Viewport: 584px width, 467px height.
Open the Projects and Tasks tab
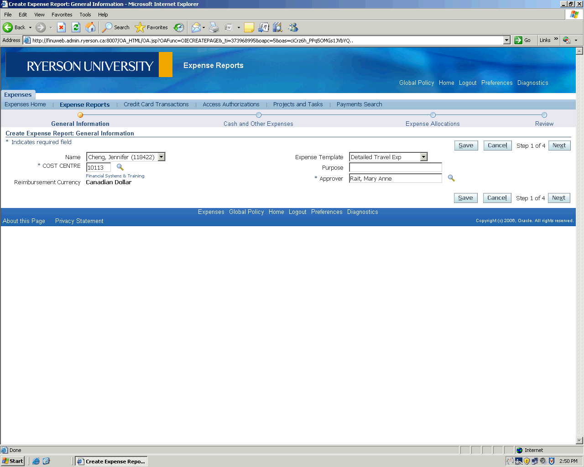click(297, 104)
